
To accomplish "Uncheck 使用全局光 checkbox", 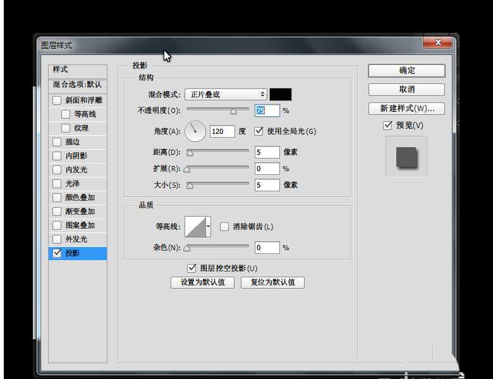I will point(259,131).
